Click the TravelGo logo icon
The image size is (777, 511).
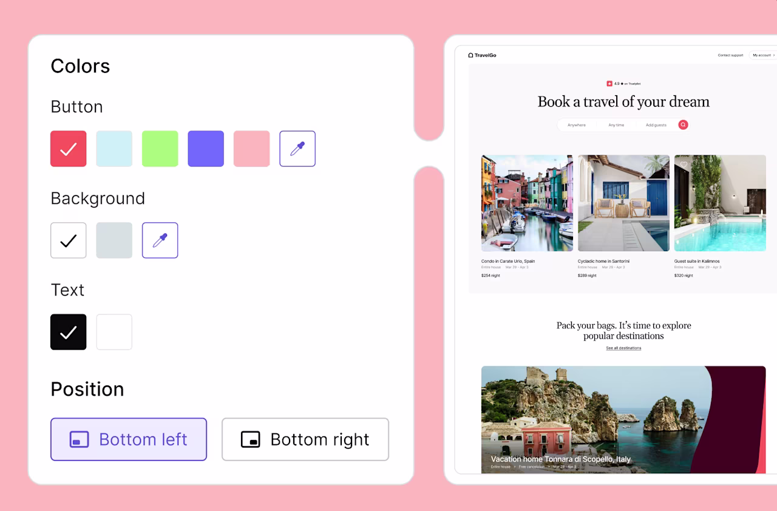click(470, 55)
